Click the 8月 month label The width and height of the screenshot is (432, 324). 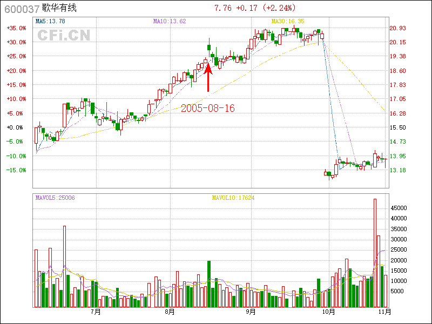[170, 312]
